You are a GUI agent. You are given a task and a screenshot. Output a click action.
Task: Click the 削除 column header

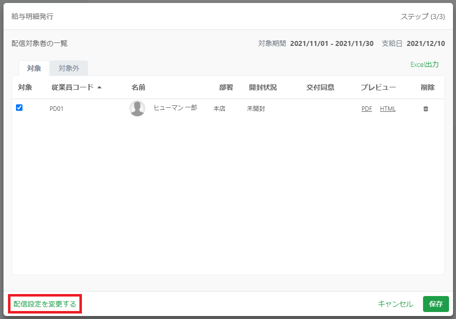(x=428, y=87)
